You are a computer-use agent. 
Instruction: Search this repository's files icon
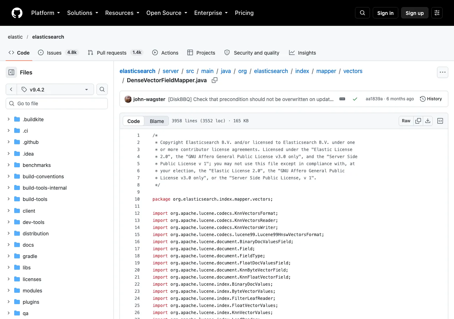[102, 89]
